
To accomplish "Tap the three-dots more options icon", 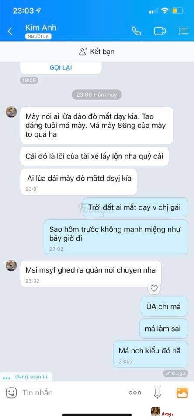I will click(x=135, y=393).
